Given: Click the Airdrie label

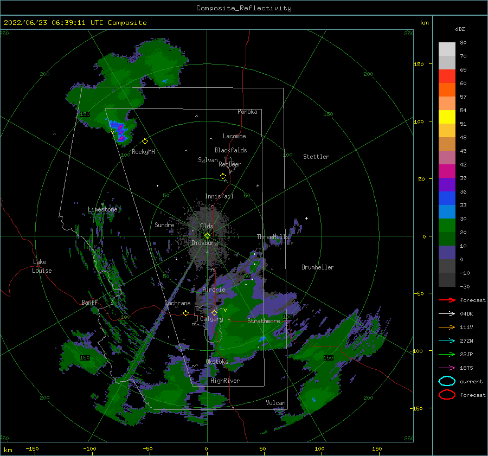Looking at the screenshot, I should (214, 290).
